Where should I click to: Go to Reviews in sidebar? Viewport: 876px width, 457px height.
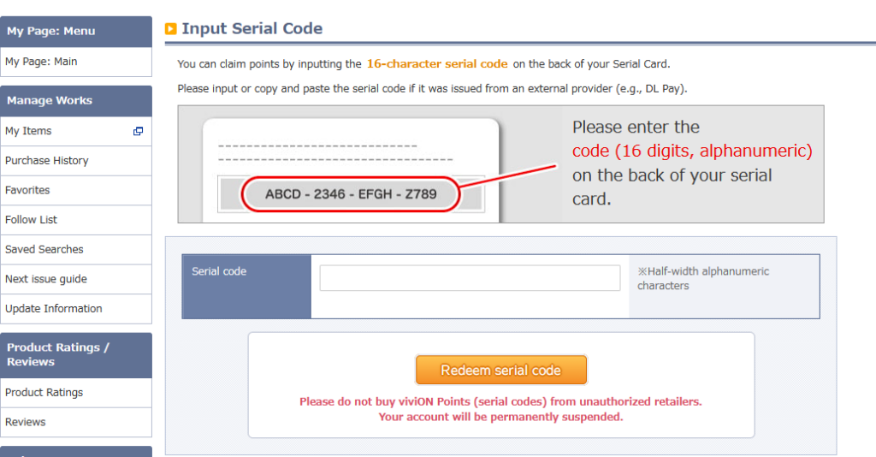pyautogui.click(x=26, y=422)
